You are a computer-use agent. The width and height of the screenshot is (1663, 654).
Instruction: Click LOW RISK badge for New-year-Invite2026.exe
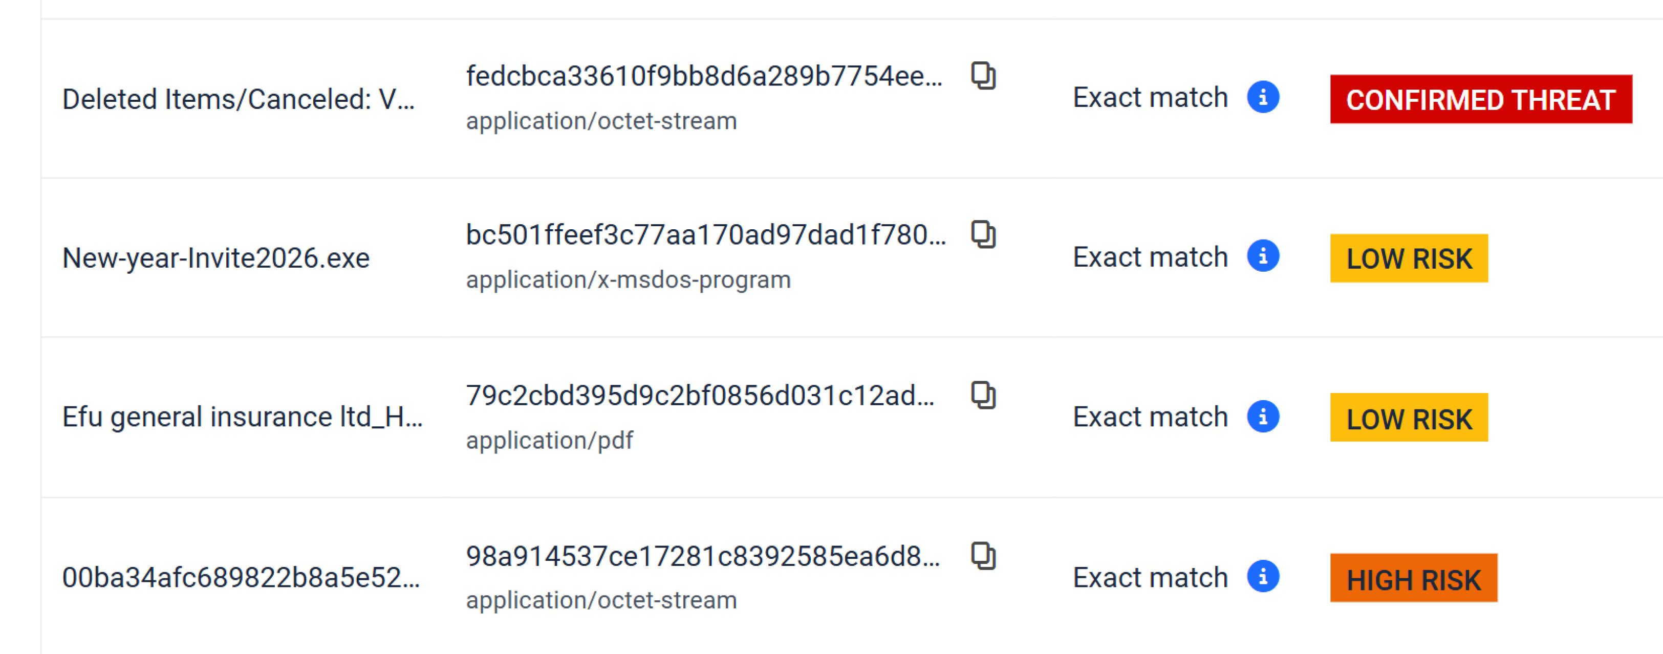pos(1409,258)
